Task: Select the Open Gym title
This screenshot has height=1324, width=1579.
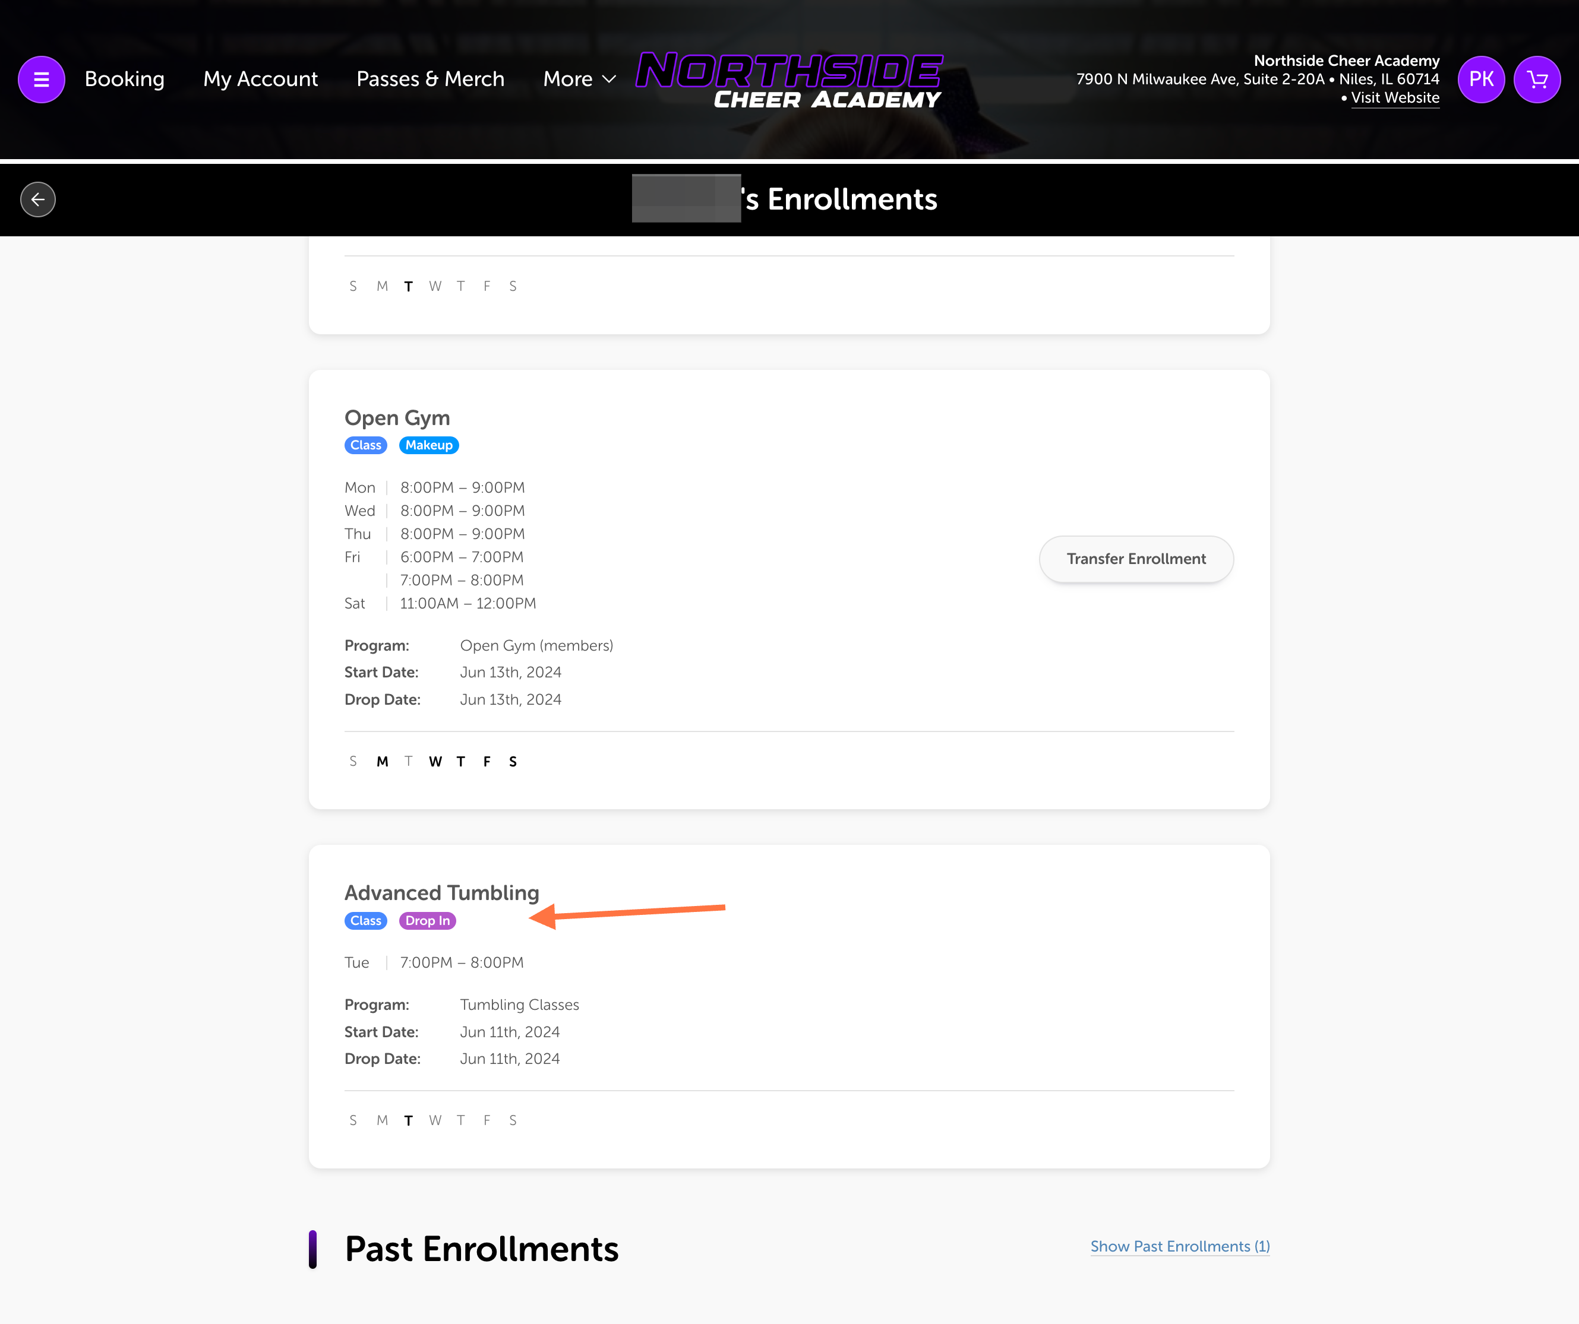Action: click(x=397, y=418)
